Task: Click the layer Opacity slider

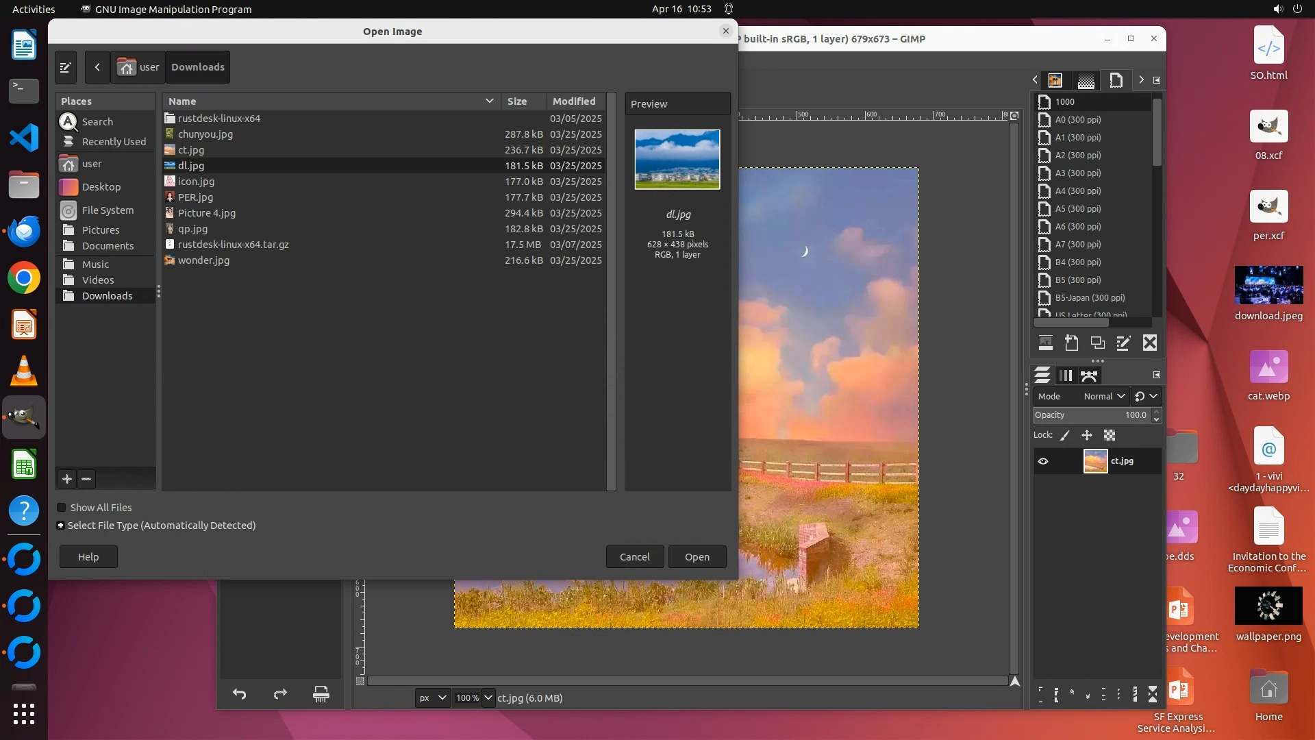Action: pyautogui.click(x=1089, y=415)
